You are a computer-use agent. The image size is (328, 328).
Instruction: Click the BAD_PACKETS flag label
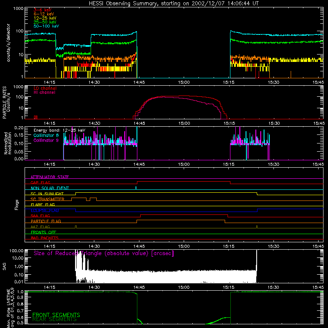tap(45, 238)
